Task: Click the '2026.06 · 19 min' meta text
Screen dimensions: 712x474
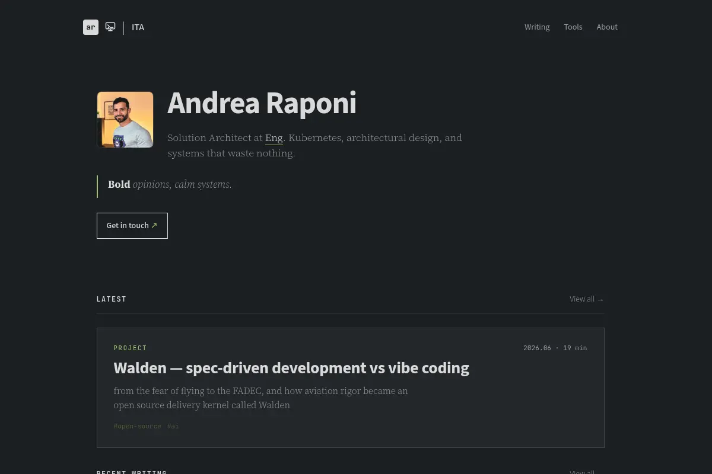Action: pos(555,348)
